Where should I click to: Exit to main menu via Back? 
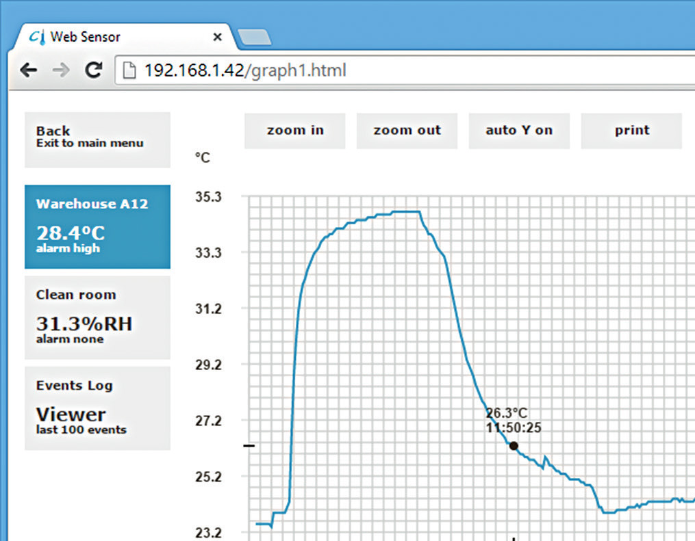point(97,140)
